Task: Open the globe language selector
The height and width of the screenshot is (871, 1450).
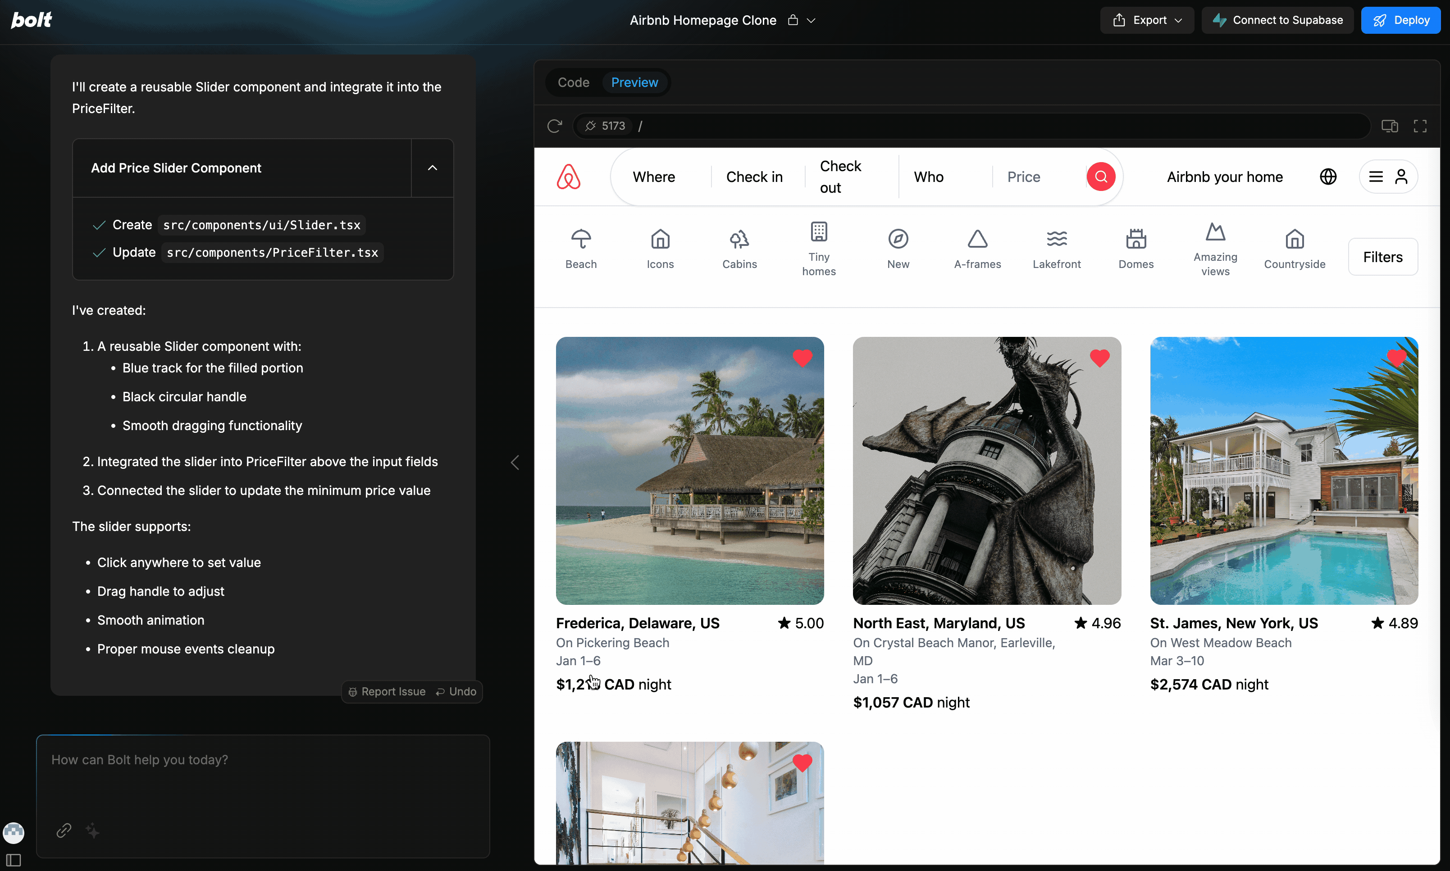Action: [1328, 177]
